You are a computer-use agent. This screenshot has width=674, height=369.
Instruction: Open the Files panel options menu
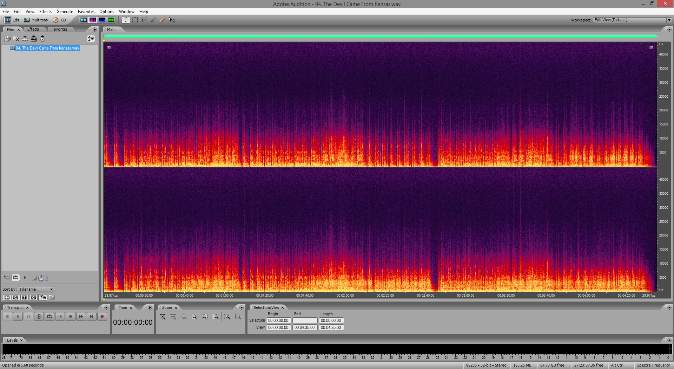(x=95, y=30)
